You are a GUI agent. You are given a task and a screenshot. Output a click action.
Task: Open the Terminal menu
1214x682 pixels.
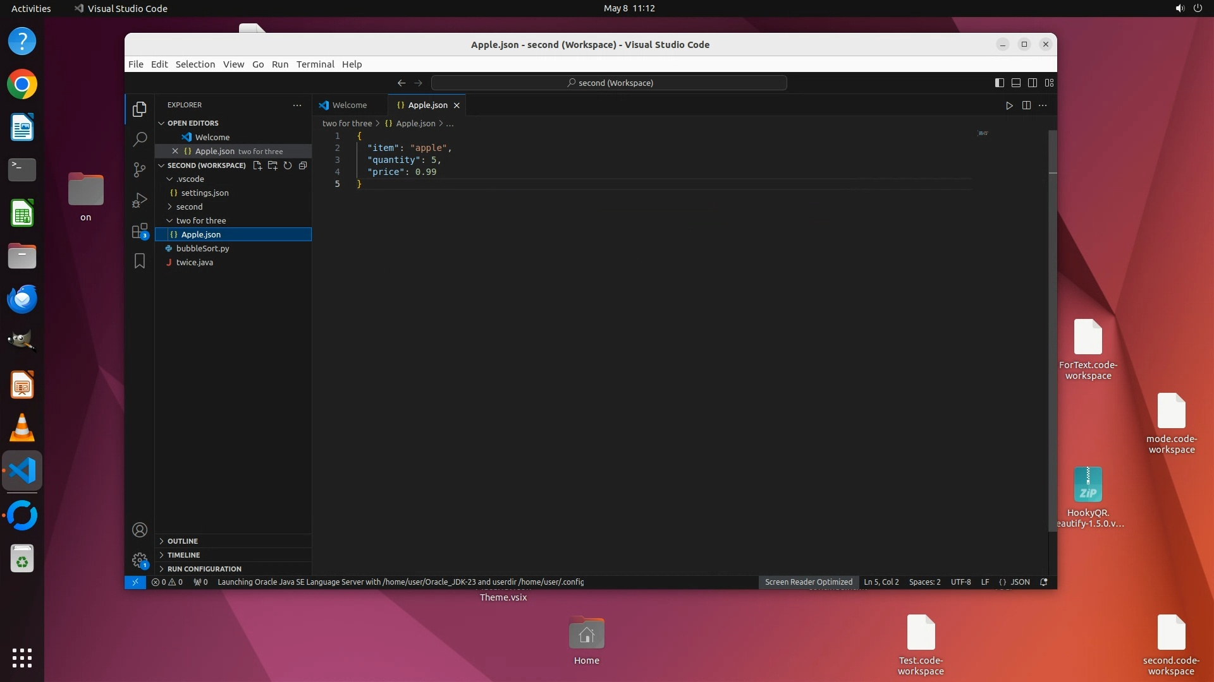click(x=315, y=64)
